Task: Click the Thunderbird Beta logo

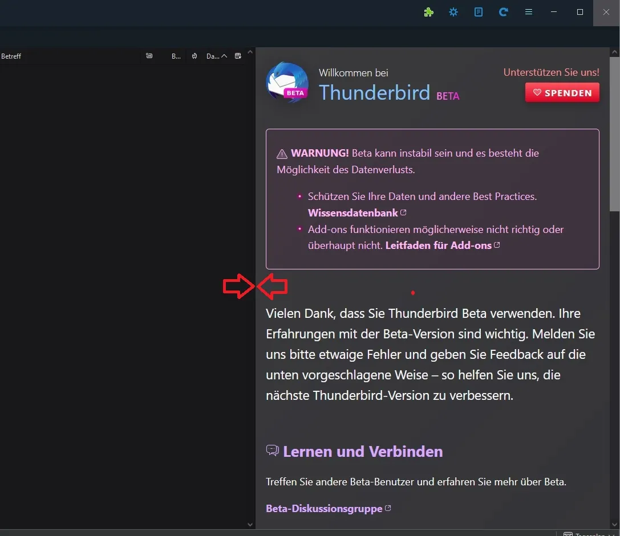Action: click(x=287, y=83)
